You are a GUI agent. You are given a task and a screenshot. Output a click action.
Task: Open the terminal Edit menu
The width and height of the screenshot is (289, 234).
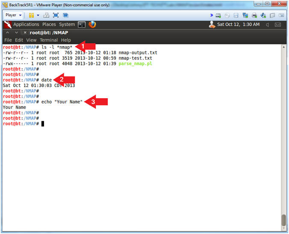click(19, 40)
